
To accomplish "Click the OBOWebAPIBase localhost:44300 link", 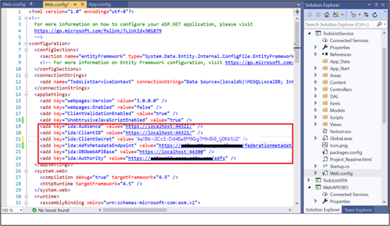I will [x=171, y=152].
